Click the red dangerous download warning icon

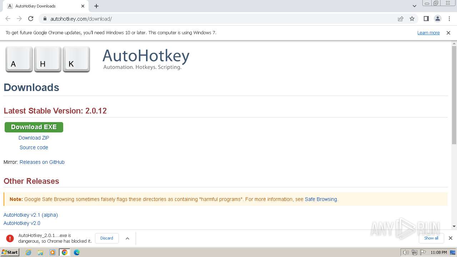pyautogui.click(x=10, y=238)
